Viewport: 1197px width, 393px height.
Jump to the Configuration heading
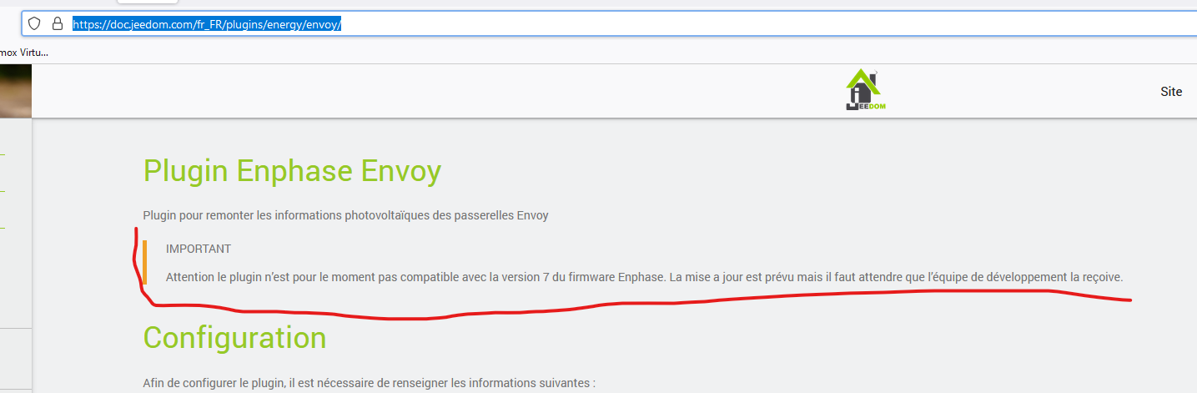click(x=234, y=337)
